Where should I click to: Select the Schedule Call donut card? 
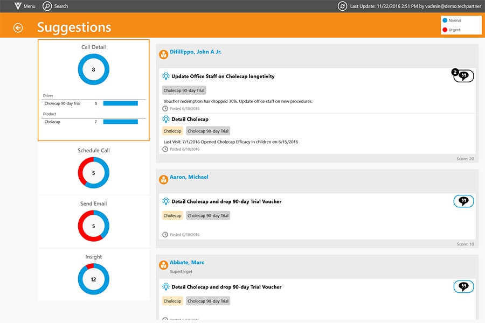pyautogui.click(x=93, y=168)
